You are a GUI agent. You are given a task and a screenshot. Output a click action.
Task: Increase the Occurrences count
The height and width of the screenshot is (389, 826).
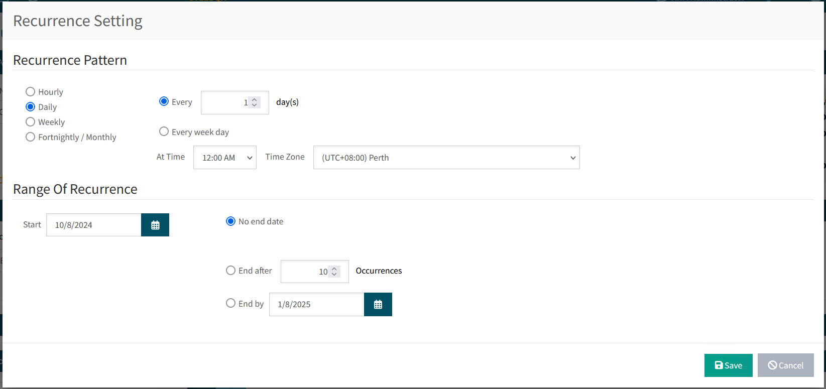pos(334,269)
